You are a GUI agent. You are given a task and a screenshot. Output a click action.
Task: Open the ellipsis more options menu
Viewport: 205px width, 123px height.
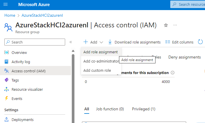tap(175, 25)
